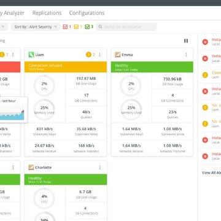Viewport: 221px width, 221px height.
Task: Toggle the yellow warning alerts filter checkbox
Action: click(x=76, y=27)
